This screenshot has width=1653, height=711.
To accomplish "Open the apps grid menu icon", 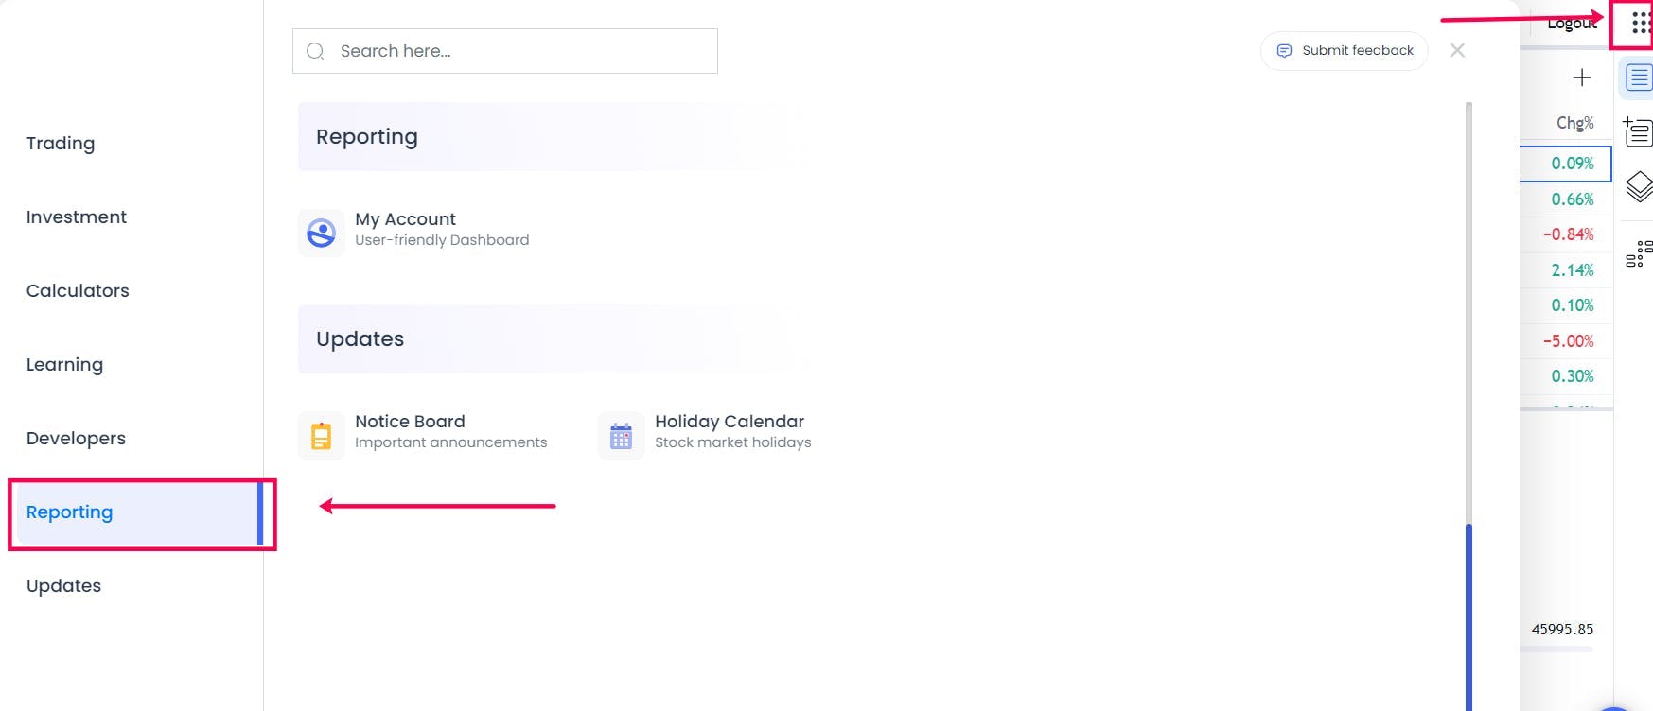I will [x=1640, y=23].
